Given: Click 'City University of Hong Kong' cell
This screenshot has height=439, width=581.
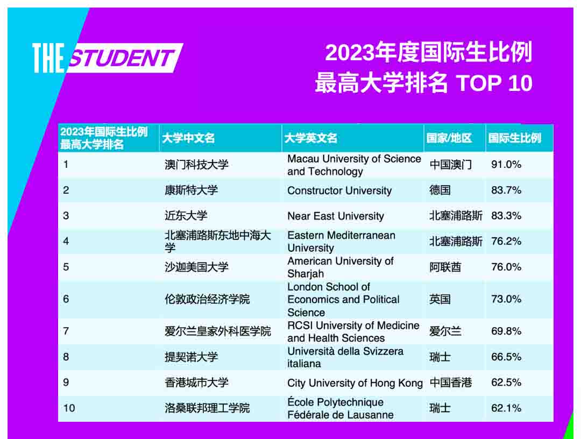Looking at the screenshot, I should pyautogui.click(x=355, y=383).
